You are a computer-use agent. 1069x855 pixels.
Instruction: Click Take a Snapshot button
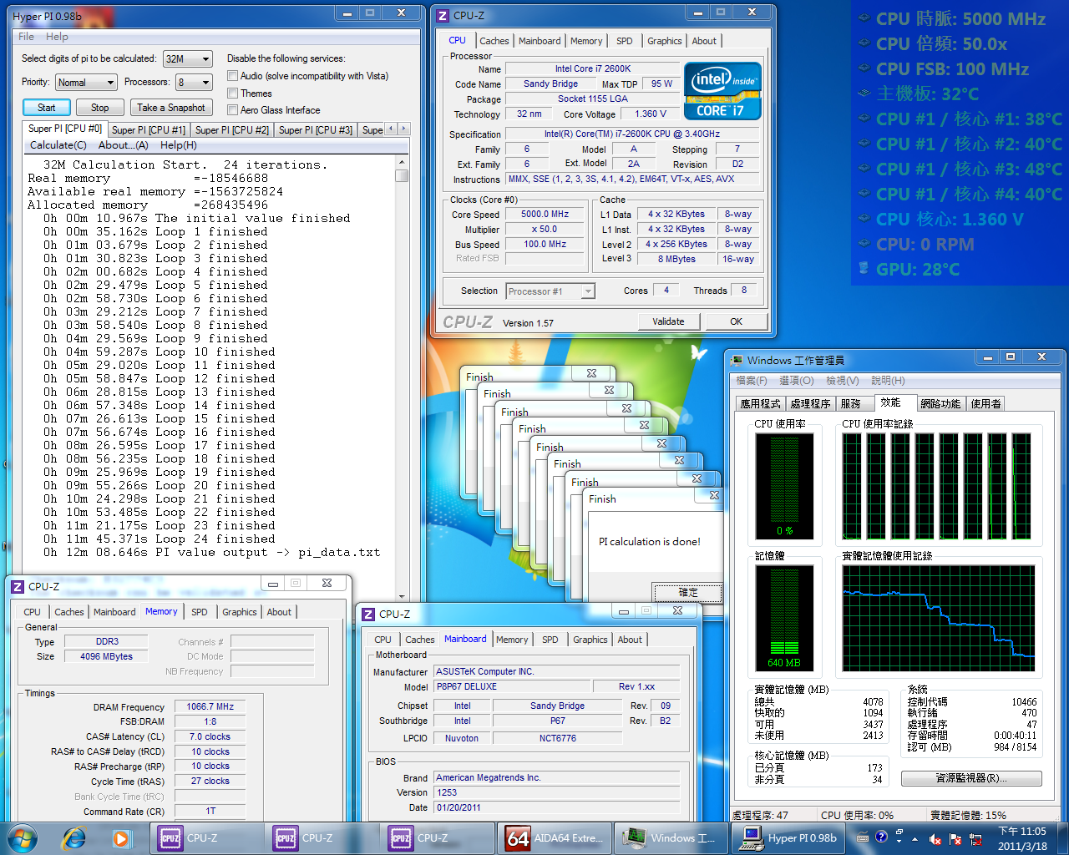[171, 108]
